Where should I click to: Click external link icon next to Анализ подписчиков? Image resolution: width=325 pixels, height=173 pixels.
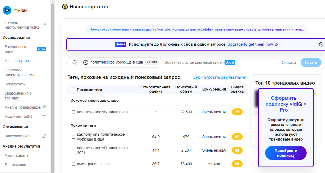[44, 107]
